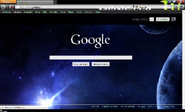Open the Home page toolbar icon
Viewport: 185px width, 112px height.
pyautogui.click(x=176, y=7)
